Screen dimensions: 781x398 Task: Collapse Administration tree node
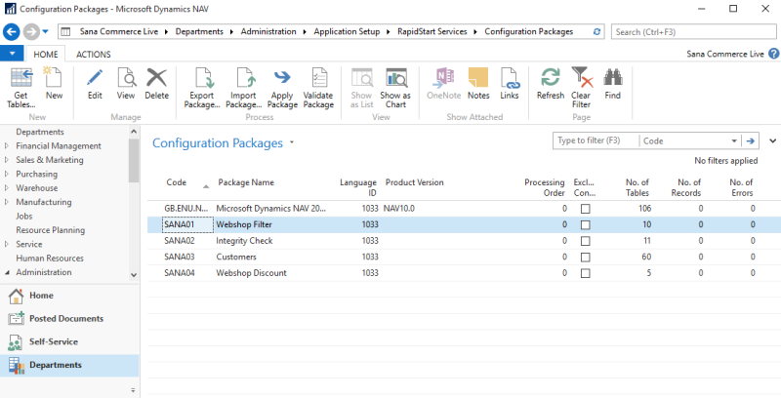click(7, 272)
